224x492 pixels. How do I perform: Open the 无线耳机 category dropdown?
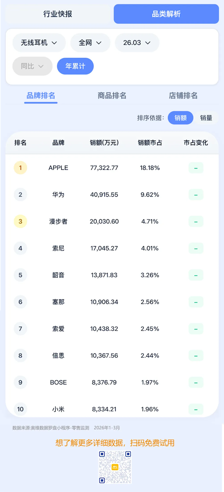[39, 43]
